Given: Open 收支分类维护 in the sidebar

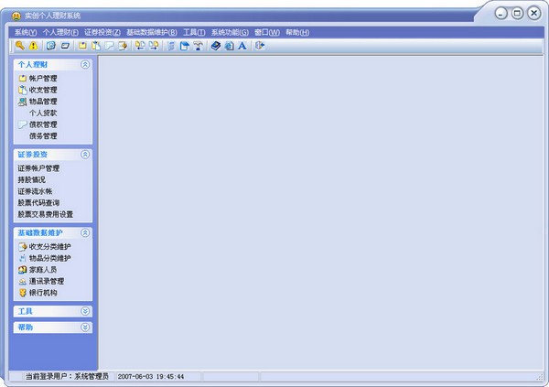Looking at the screenshot, I should tap(49, 246).
